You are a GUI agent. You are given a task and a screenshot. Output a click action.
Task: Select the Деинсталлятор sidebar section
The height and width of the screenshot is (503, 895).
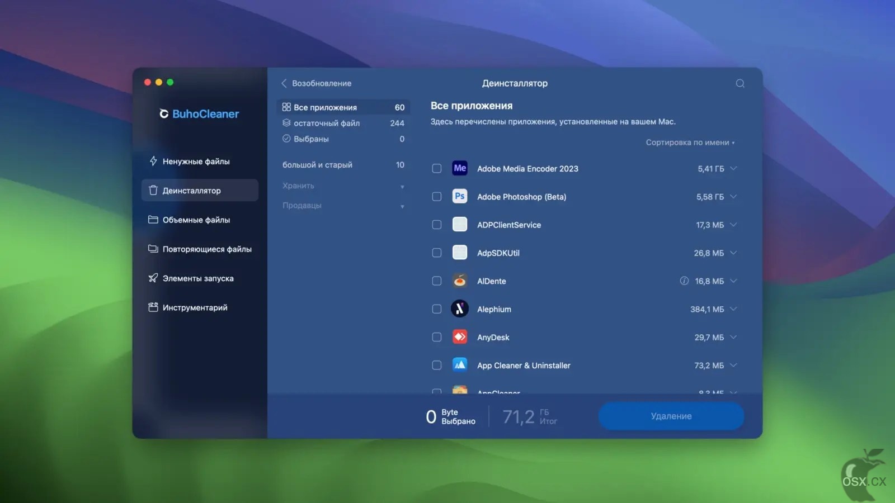point(200,190)
